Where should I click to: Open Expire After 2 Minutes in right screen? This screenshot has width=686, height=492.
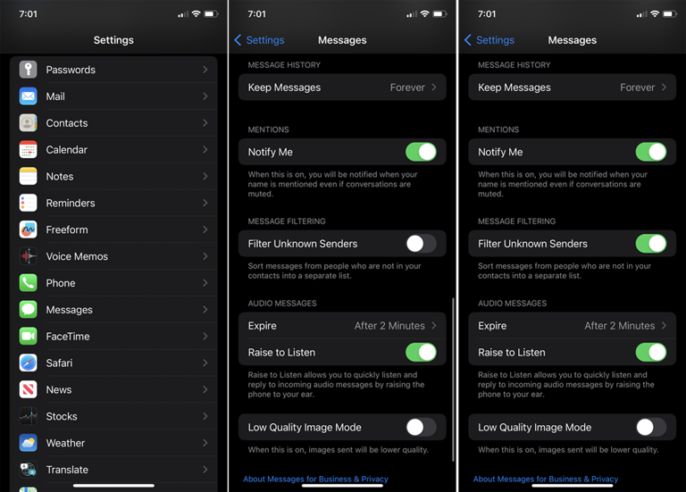[x=573, y=326]
